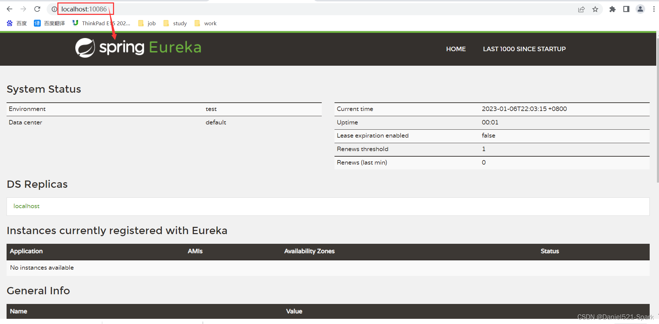Viewport: 659px width, 324px height.
Task: Open the browser profile menu
Action: click(640, 9)
